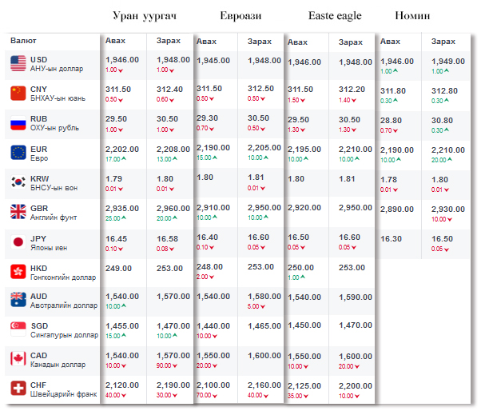
Task: Click the Валют column header
Action: click(23, 40)
